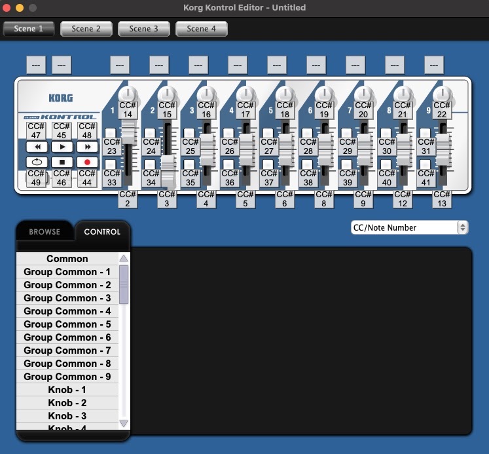489x454 pixels.
Task: Click the CC# 45 label above play
Action: (62, 131)
